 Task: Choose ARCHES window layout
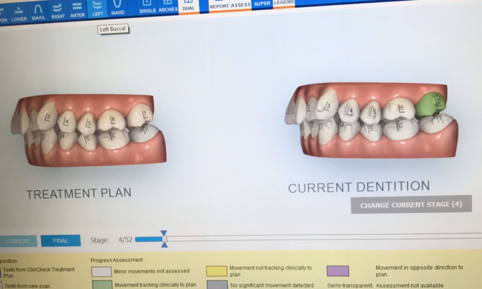coord(168,6)
